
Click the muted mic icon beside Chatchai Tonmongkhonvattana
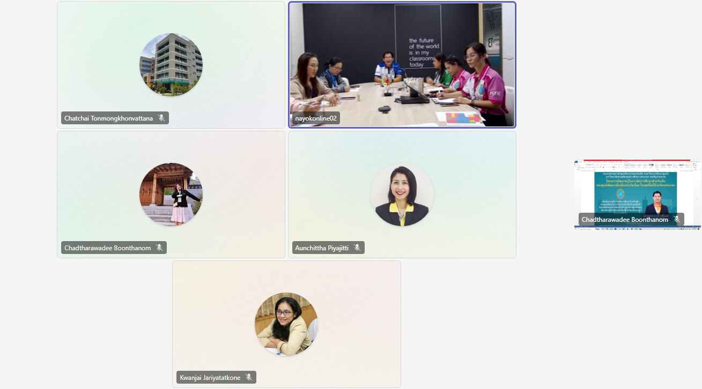click(161, 118)
